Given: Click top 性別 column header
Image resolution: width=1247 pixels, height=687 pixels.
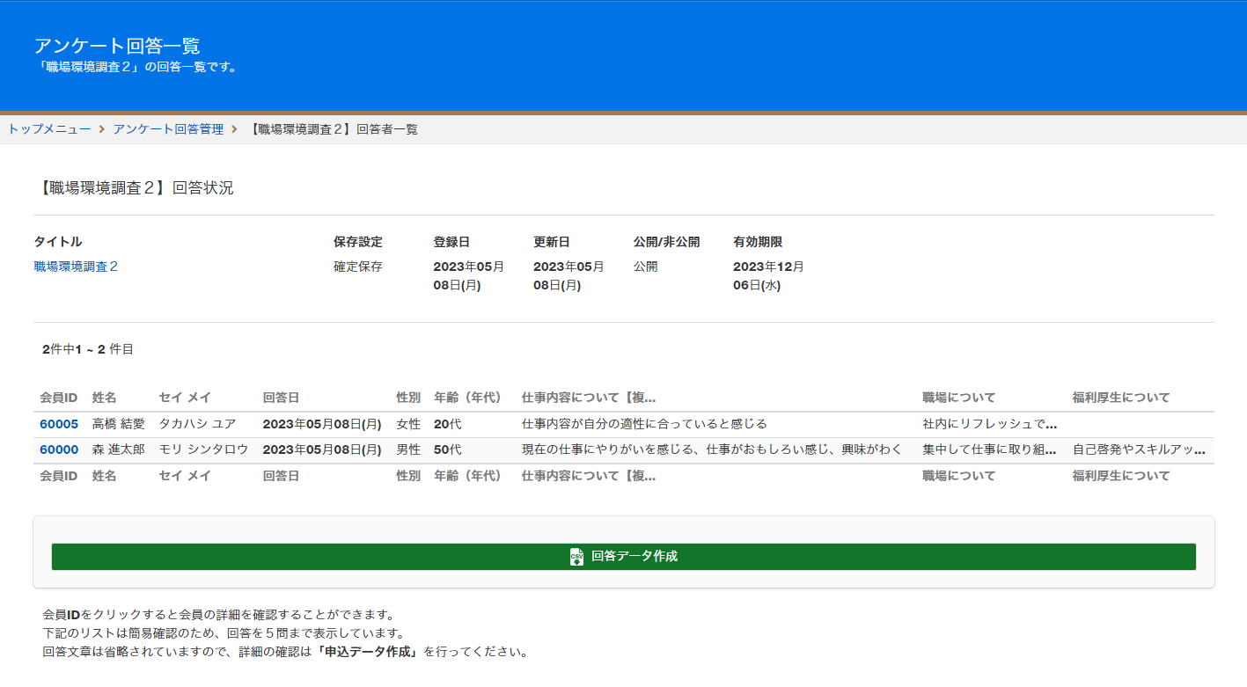Looking at the screenshot, I should [x=408, y=398].
